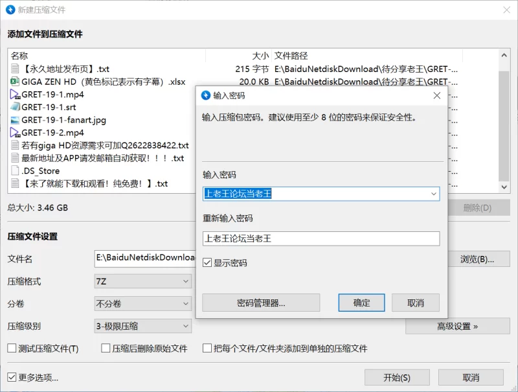
Task: Select the image icon of GRET-19-1-fanart.jpg
Action: click(15, 120)
